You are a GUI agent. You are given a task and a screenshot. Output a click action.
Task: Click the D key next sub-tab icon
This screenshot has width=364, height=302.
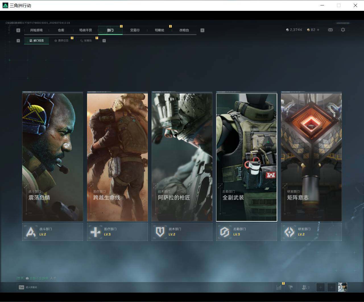point(104,41)
